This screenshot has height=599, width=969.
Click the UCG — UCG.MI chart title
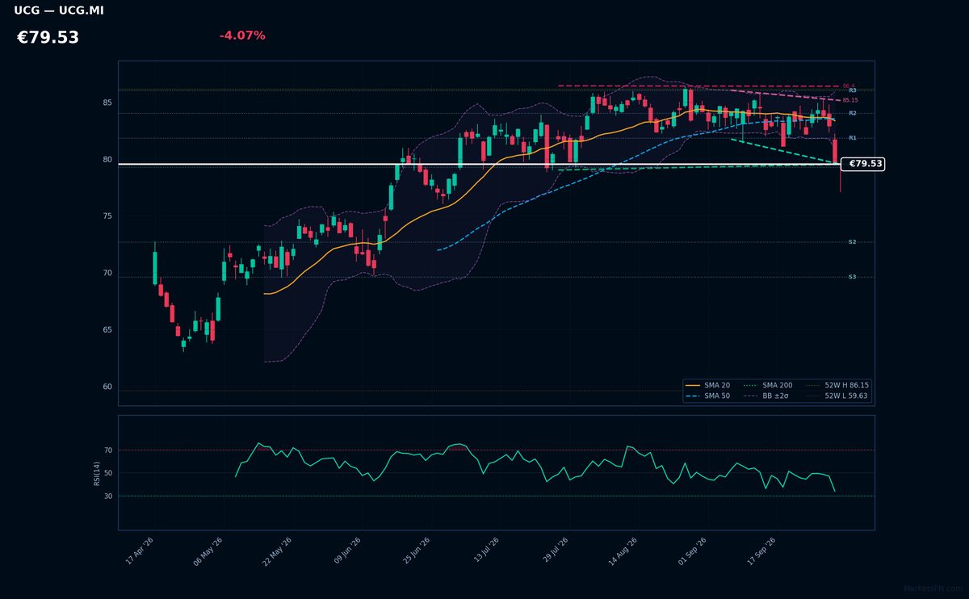tap(59, 10)
